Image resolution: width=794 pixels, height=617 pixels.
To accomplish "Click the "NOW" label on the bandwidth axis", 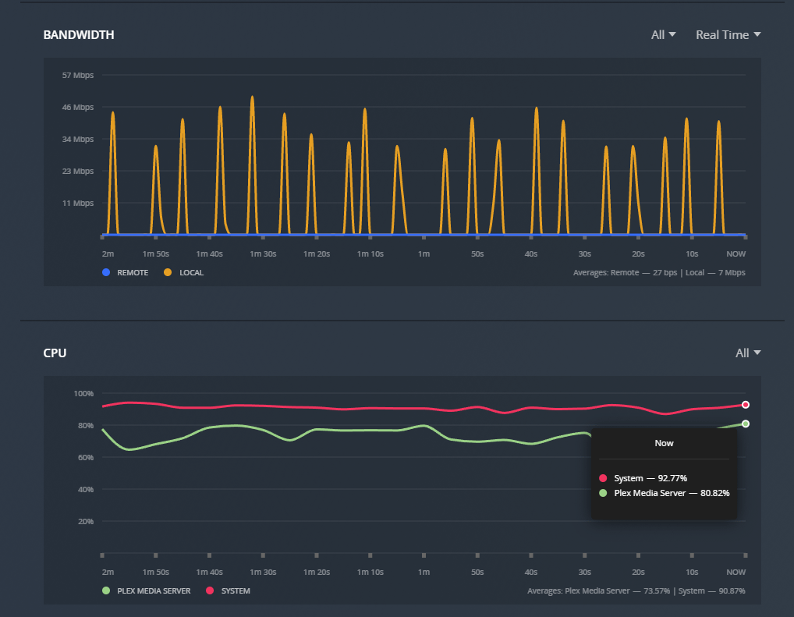I will coord(736,254).
